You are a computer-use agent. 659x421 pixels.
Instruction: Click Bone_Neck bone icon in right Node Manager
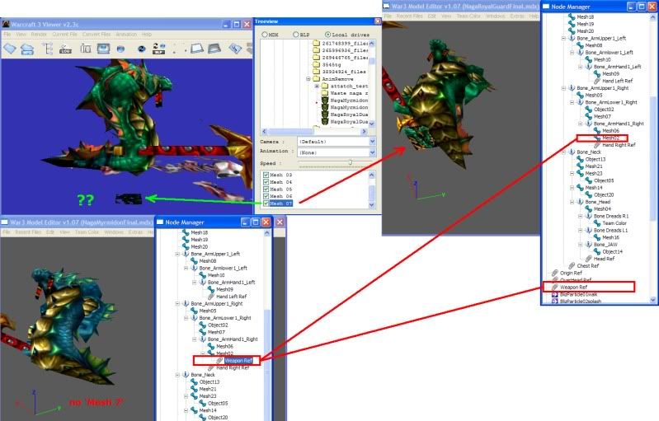click(572, 152)
